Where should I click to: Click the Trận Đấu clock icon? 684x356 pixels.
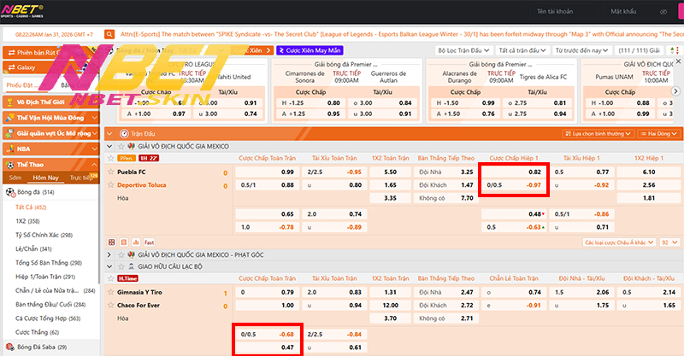click(x=124, y=134)
